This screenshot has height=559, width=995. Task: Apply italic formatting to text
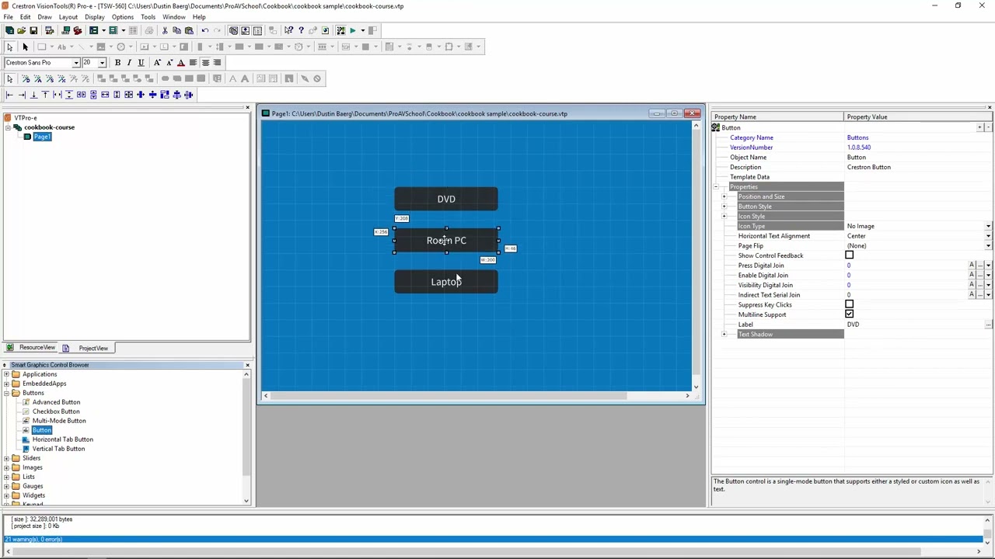tap(129, 62)
